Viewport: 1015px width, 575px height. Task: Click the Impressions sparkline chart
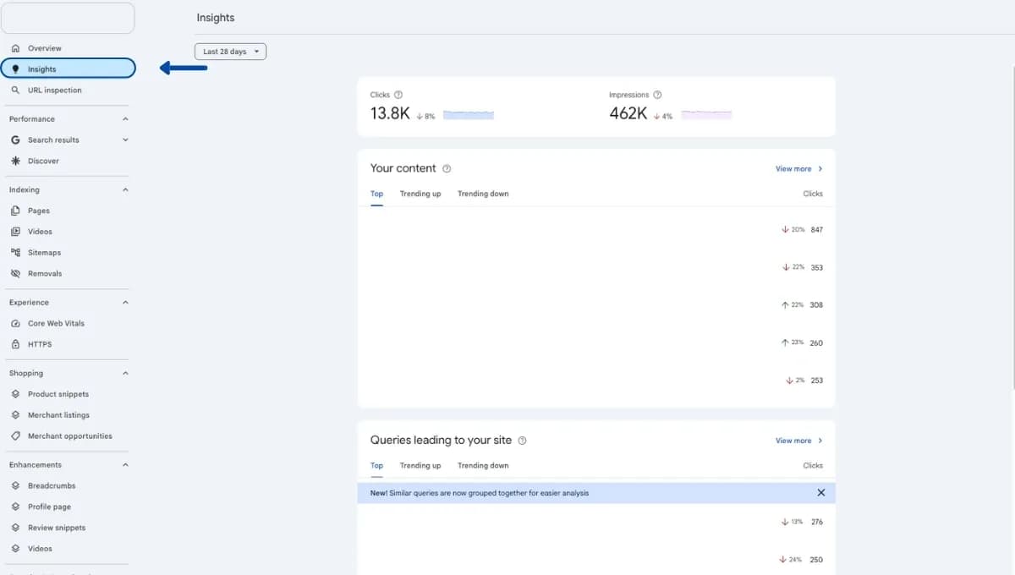[x=706, y=113]
